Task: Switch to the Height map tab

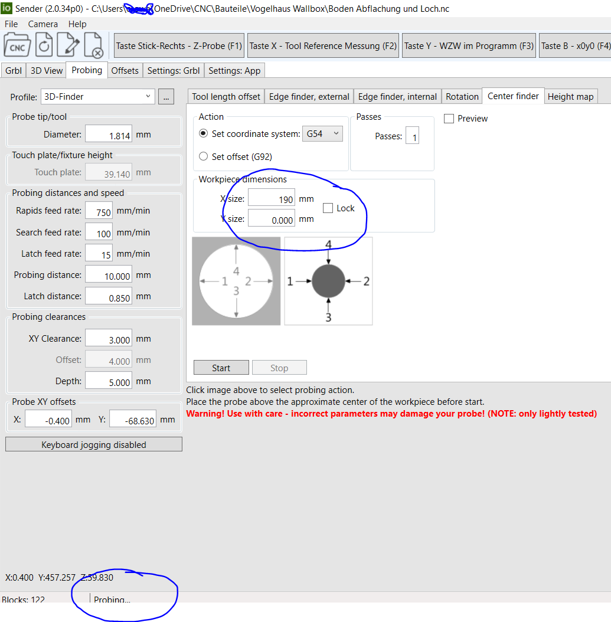Action: (570, 97)
